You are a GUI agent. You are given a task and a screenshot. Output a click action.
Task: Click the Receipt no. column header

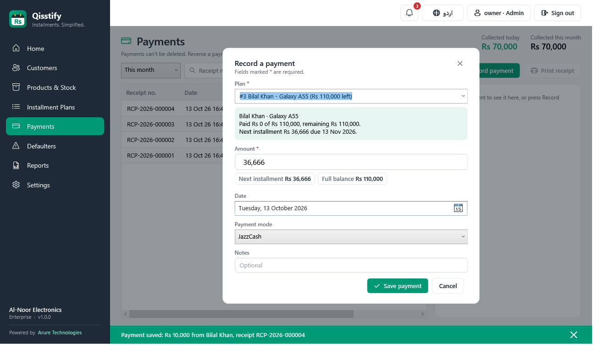[x=141, y=93]
